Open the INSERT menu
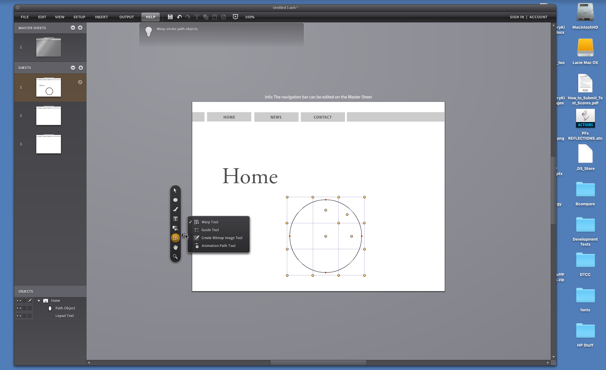 click(x=101, y=17)
